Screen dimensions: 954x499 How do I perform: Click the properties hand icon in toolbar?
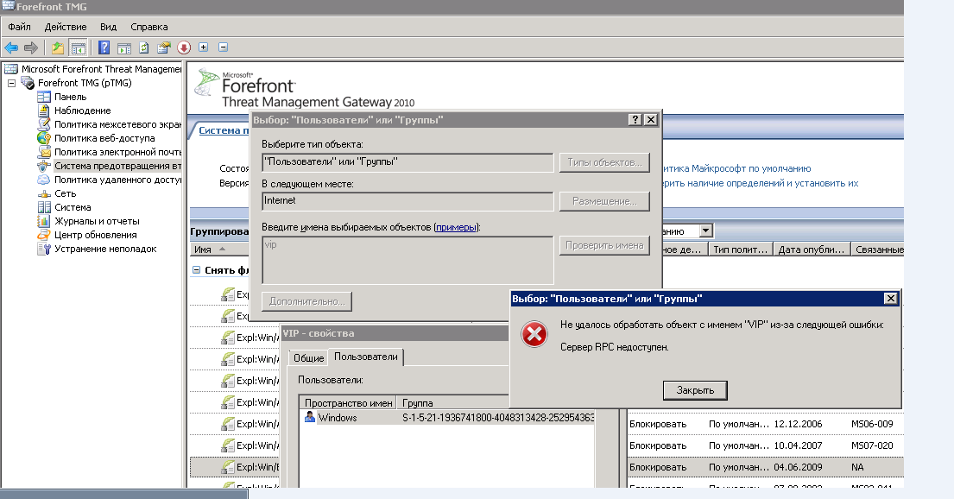[163, 47]
